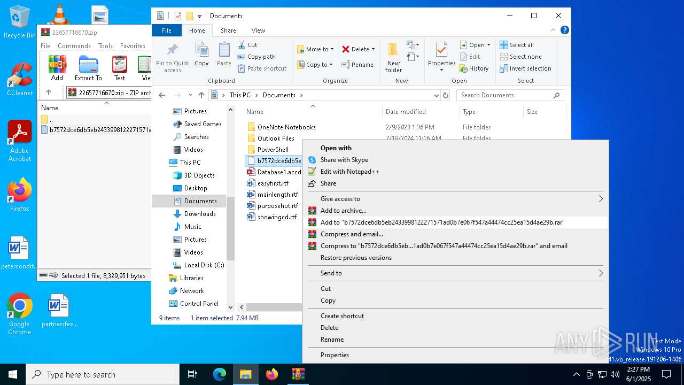Click the Search Documents field
Image resolution: width=684 pixels, height=385 pixels.
coord(510,95)
